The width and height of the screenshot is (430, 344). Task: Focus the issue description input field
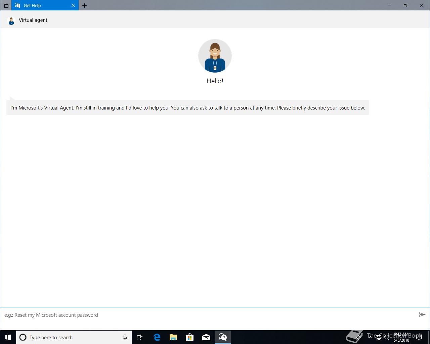coord(208,315)
